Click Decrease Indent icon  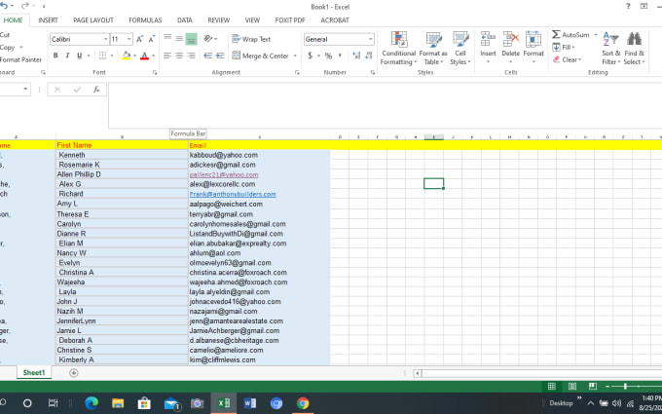pyautogui.click(x=207, y=56)
